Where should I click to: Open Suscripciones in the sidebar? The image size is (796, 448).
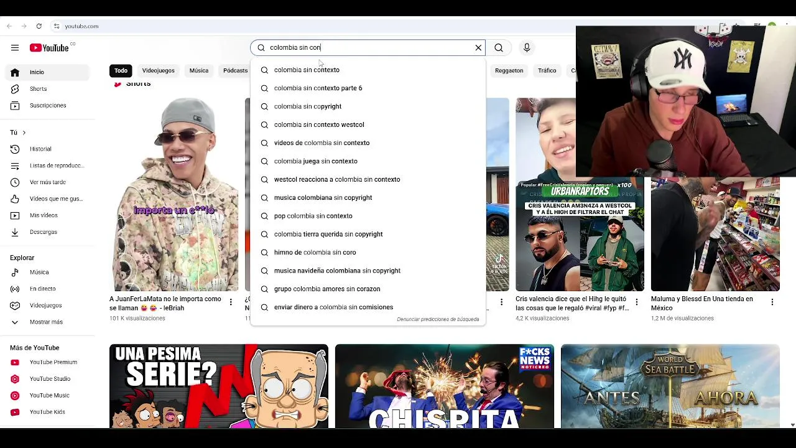47,106
